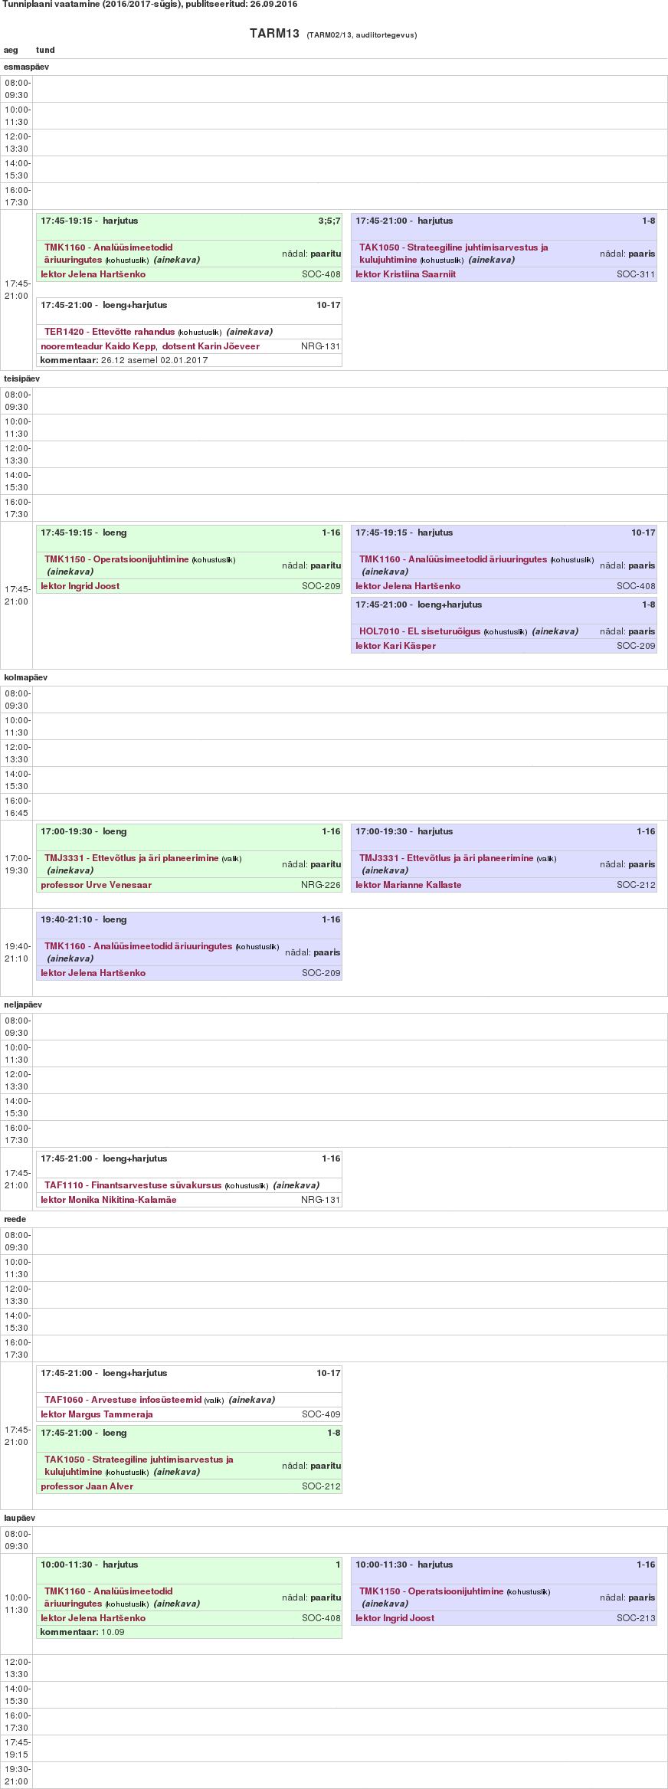Screen dimensions: 668x1789
Task: Click room SOC-311 in Monday's session
Action: [x=636, y=274]
